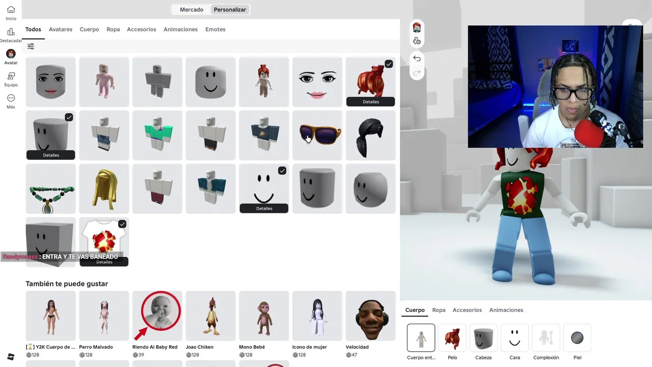The height and width of the screenshot is (367, 652).
Task: Click the undo arrow in avatar preview
Action: [417, 58]
